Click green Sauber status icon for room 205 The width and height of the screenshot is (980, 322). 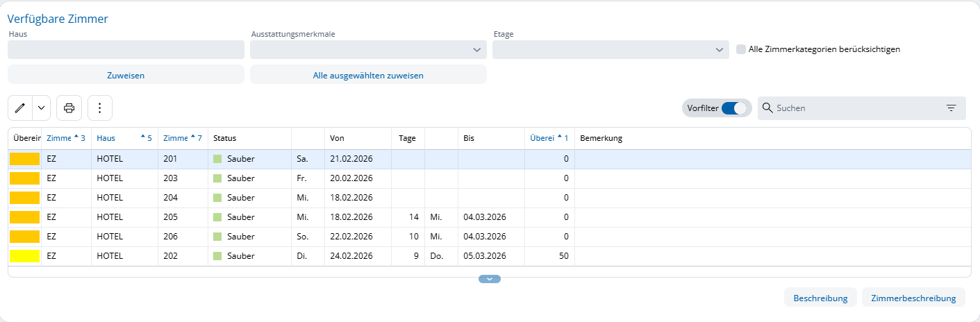pos(217,217)
